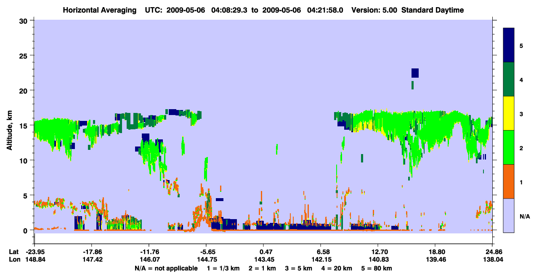Click the orange color bar segment labeled 1

tap(509, 181)
